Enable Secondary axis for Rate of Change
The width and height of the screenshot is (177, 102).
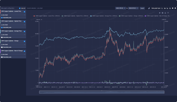click(x=2, y=57)
